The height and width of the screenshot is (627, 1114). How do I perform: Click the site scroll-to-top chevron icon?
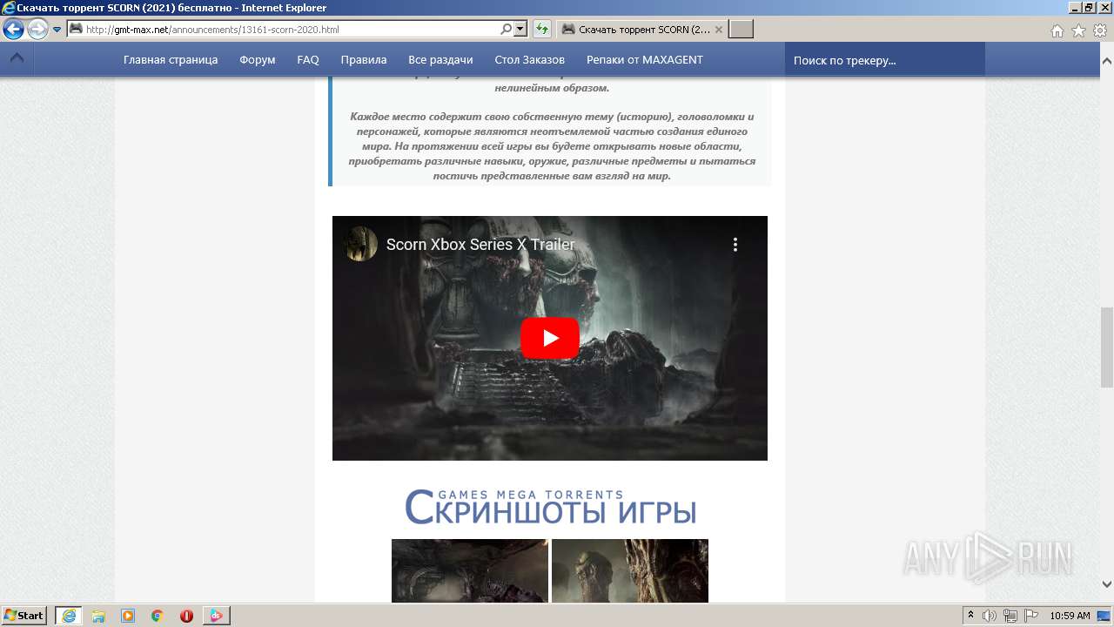coord(17,59)
